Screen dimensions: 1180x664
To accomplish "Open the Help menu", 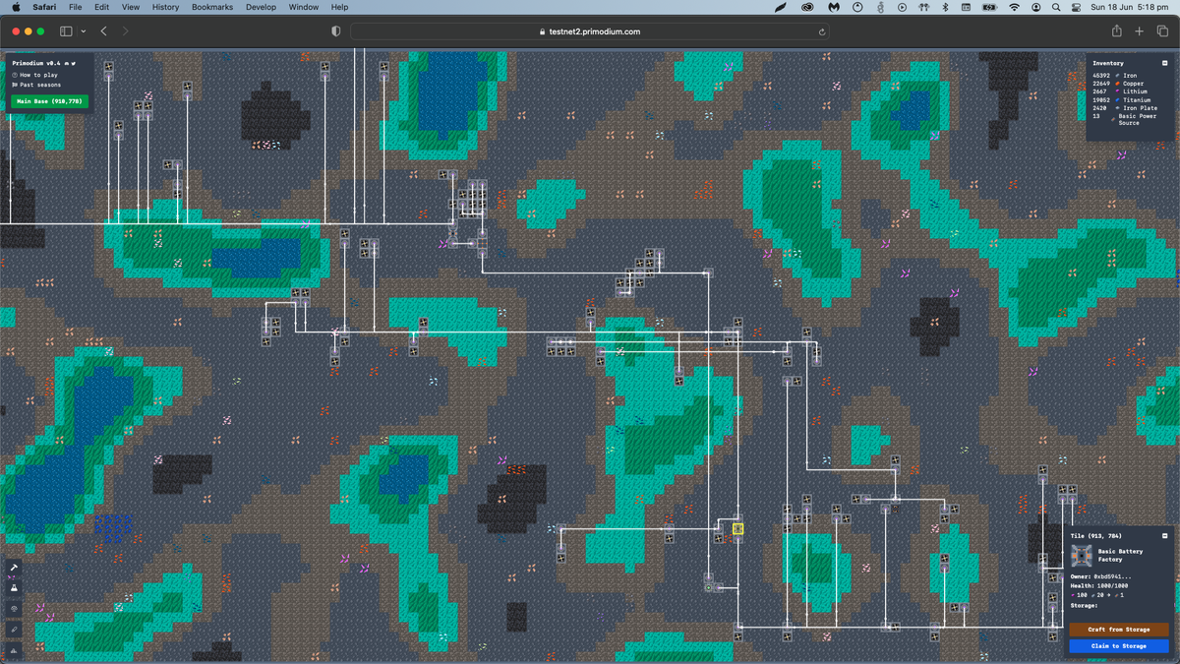I will (x=339, y=7).
